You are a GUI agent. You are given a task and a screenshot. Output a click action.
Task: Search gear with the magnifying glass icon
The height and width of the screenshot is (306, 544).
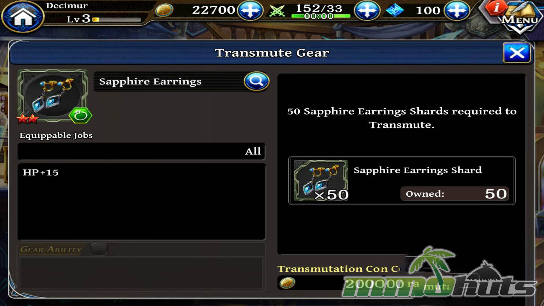pos(256,81)
